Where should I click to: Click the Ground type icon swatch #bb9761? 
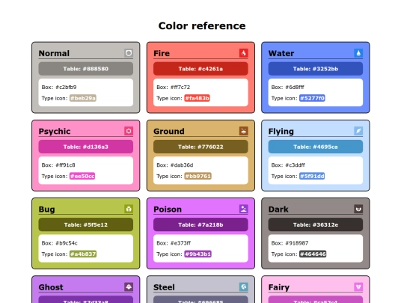pos(198,177)
